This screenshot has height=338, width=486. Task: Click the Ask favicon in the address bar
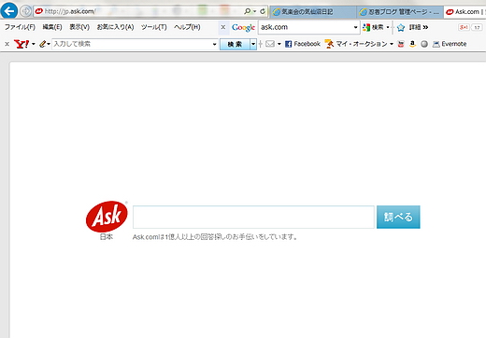[x=38, y=11]
